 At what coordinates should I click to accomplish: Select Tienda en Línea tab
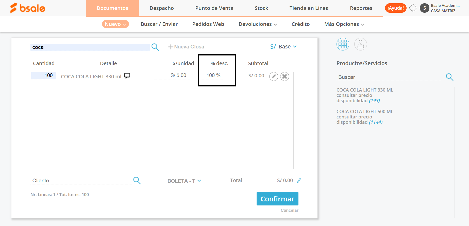click(x=309, y=8)
